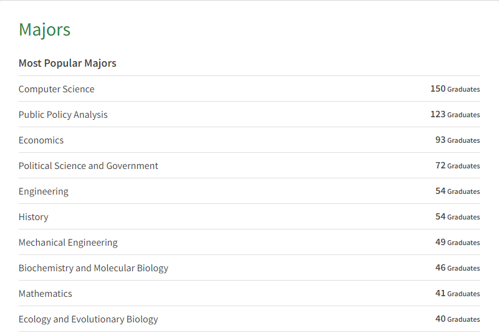Select the Public Policy Analysis major

[63, 115]
